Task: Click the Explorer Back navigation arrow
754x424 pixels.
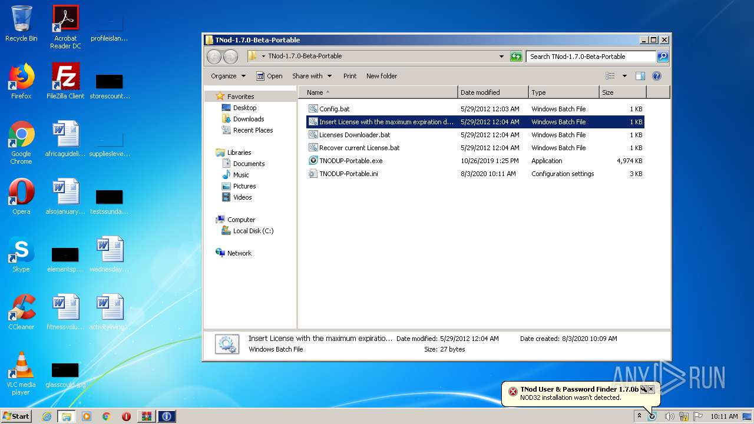Action: pyautogui.click(x=214, y=57)
